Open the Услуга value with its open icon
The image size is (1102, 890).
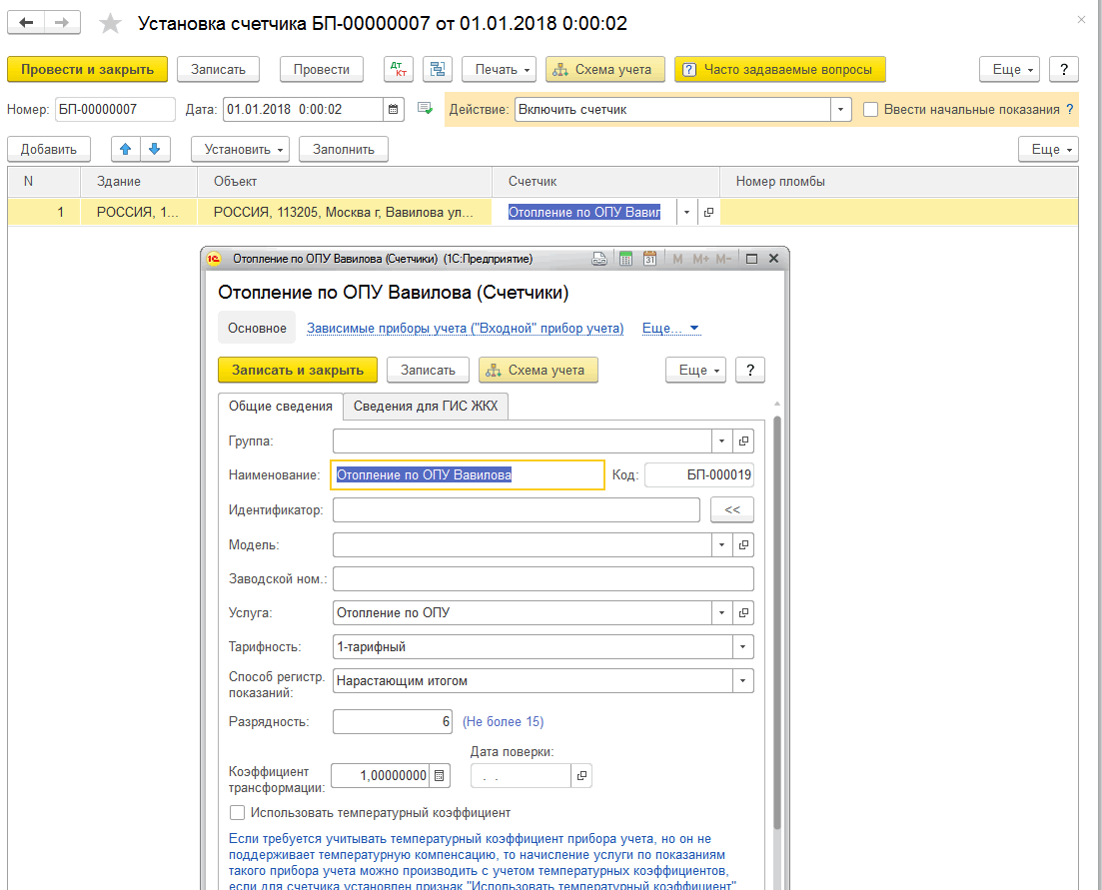[743, 612]
